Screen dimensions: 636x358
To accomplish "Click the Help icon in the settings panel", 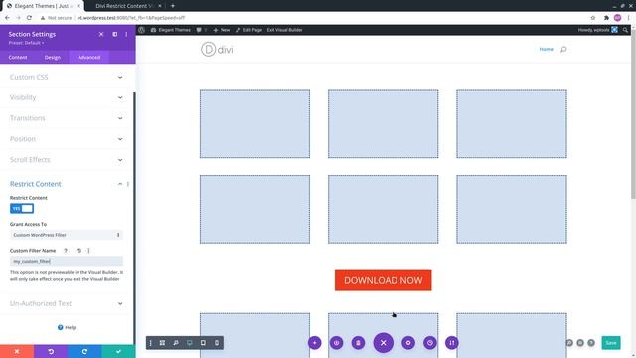I will [60, 327].
